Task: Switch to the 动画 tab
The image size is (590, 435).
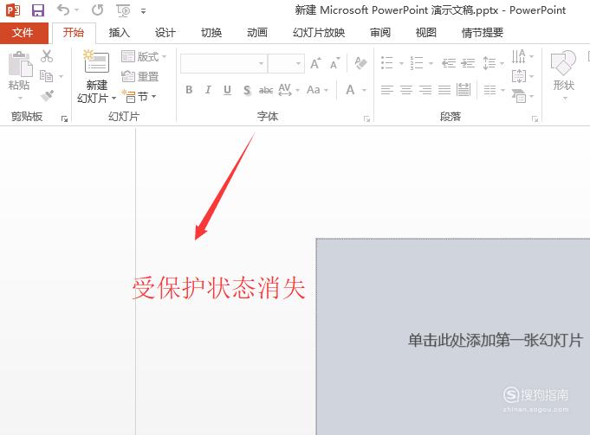Action: click(257, 33)
